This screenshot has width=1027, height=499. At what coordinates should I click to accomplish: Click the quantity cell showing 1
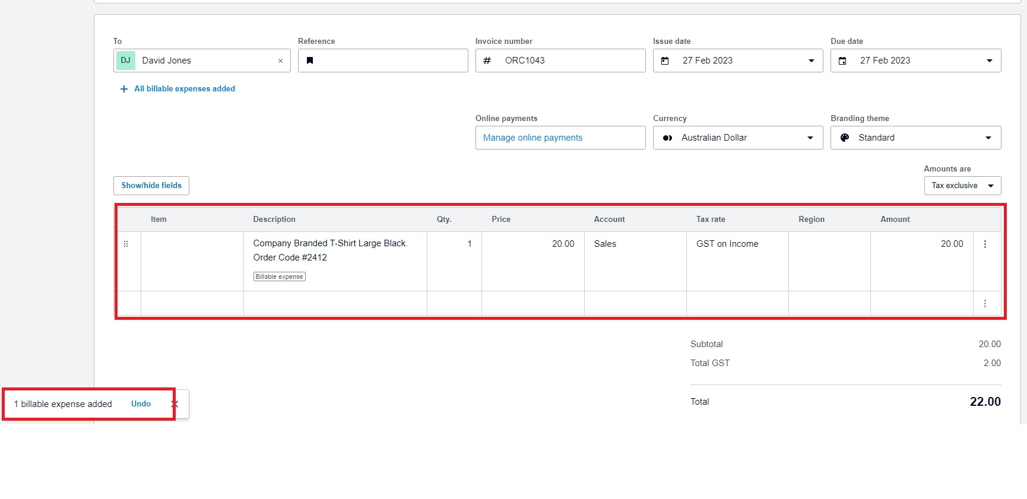454,261
